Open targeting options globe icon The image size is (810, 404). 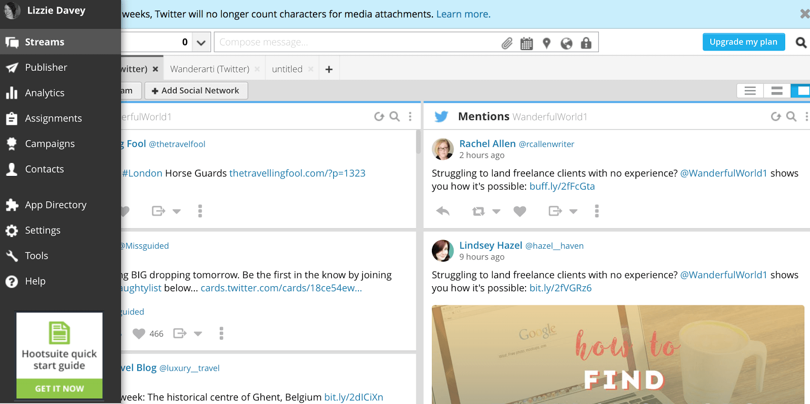coord(566,43)
